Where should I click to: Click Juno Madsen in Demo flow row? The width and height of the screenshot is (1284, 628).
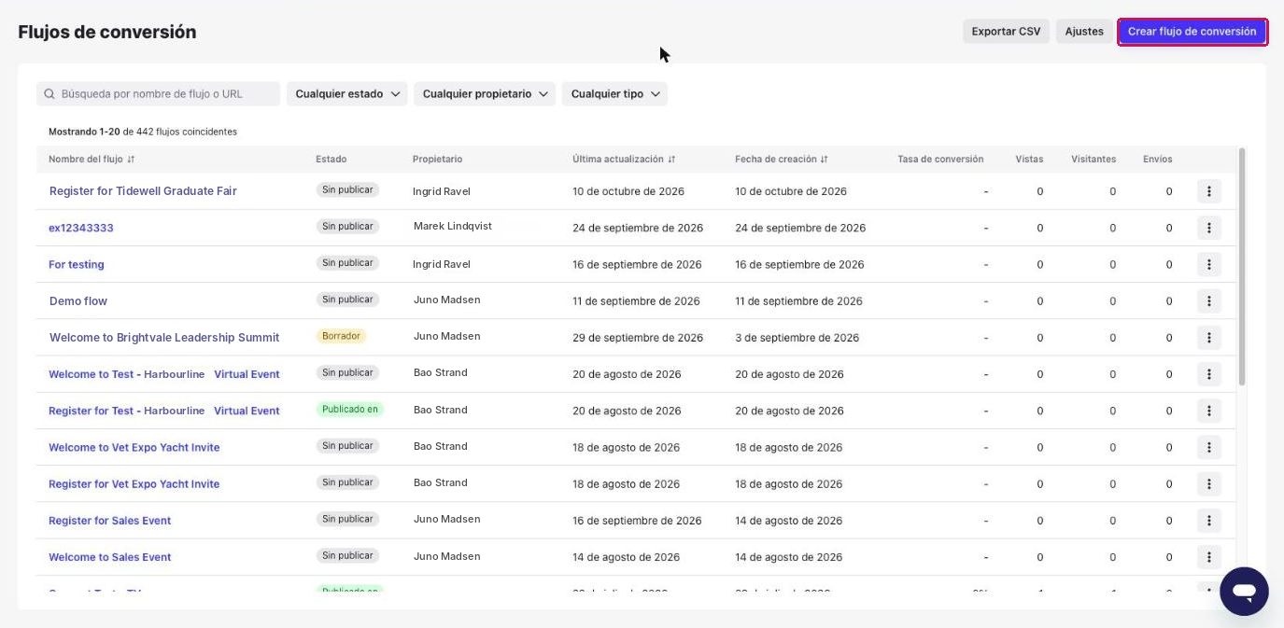coord(447,300)
